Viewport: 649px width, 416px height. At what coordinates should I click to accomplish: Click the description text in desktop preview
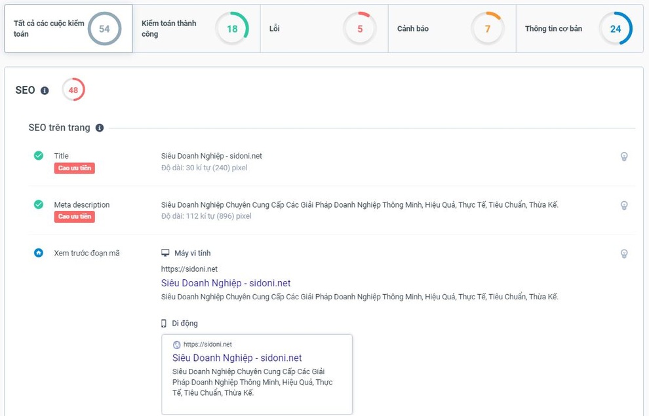point(360,297)
